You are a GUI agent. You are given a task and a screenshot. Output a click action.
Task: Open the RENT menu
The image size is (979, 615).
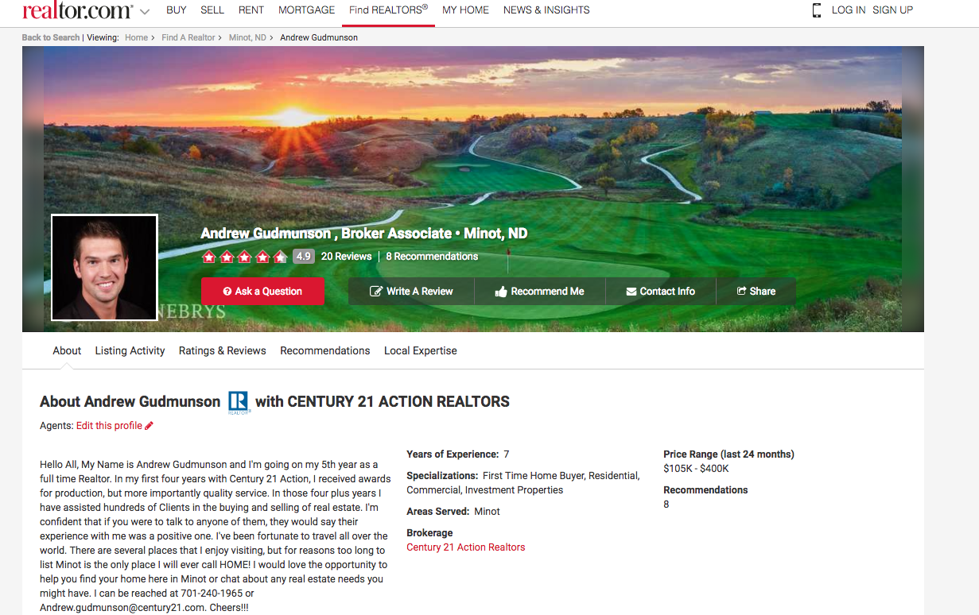coord(251,10)
